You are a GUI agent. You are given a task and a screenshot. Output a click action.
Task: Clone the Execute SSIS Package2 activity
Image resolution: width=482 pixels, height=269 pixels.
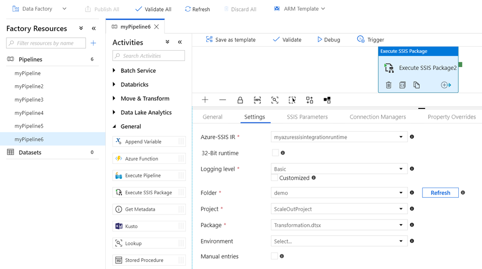pyautogui.click(x=416, y=85)
